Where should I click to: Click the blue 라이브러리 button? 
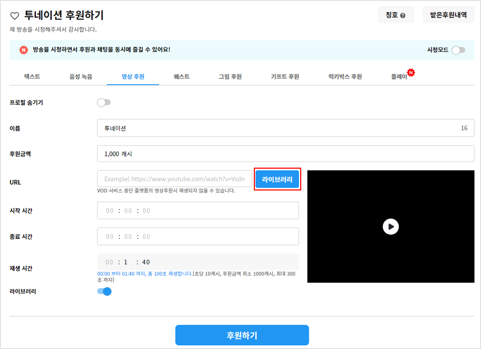coord(277,179)
